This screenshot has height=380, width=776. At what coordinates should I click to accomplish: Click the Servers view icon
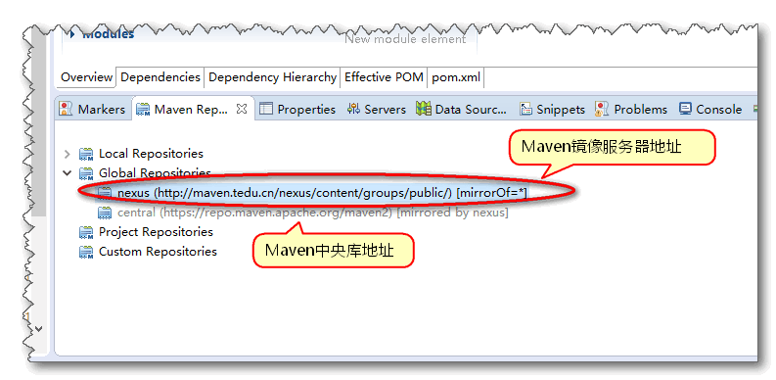point(353,109)
